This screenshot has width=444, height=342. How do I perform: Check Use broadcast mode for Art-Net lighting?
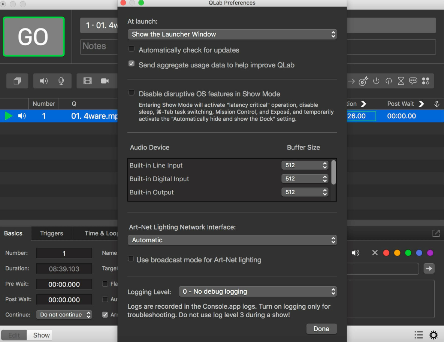pos(131,258)
